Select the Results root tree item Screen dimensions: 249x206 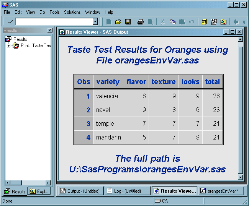click(x=20, y=39)
